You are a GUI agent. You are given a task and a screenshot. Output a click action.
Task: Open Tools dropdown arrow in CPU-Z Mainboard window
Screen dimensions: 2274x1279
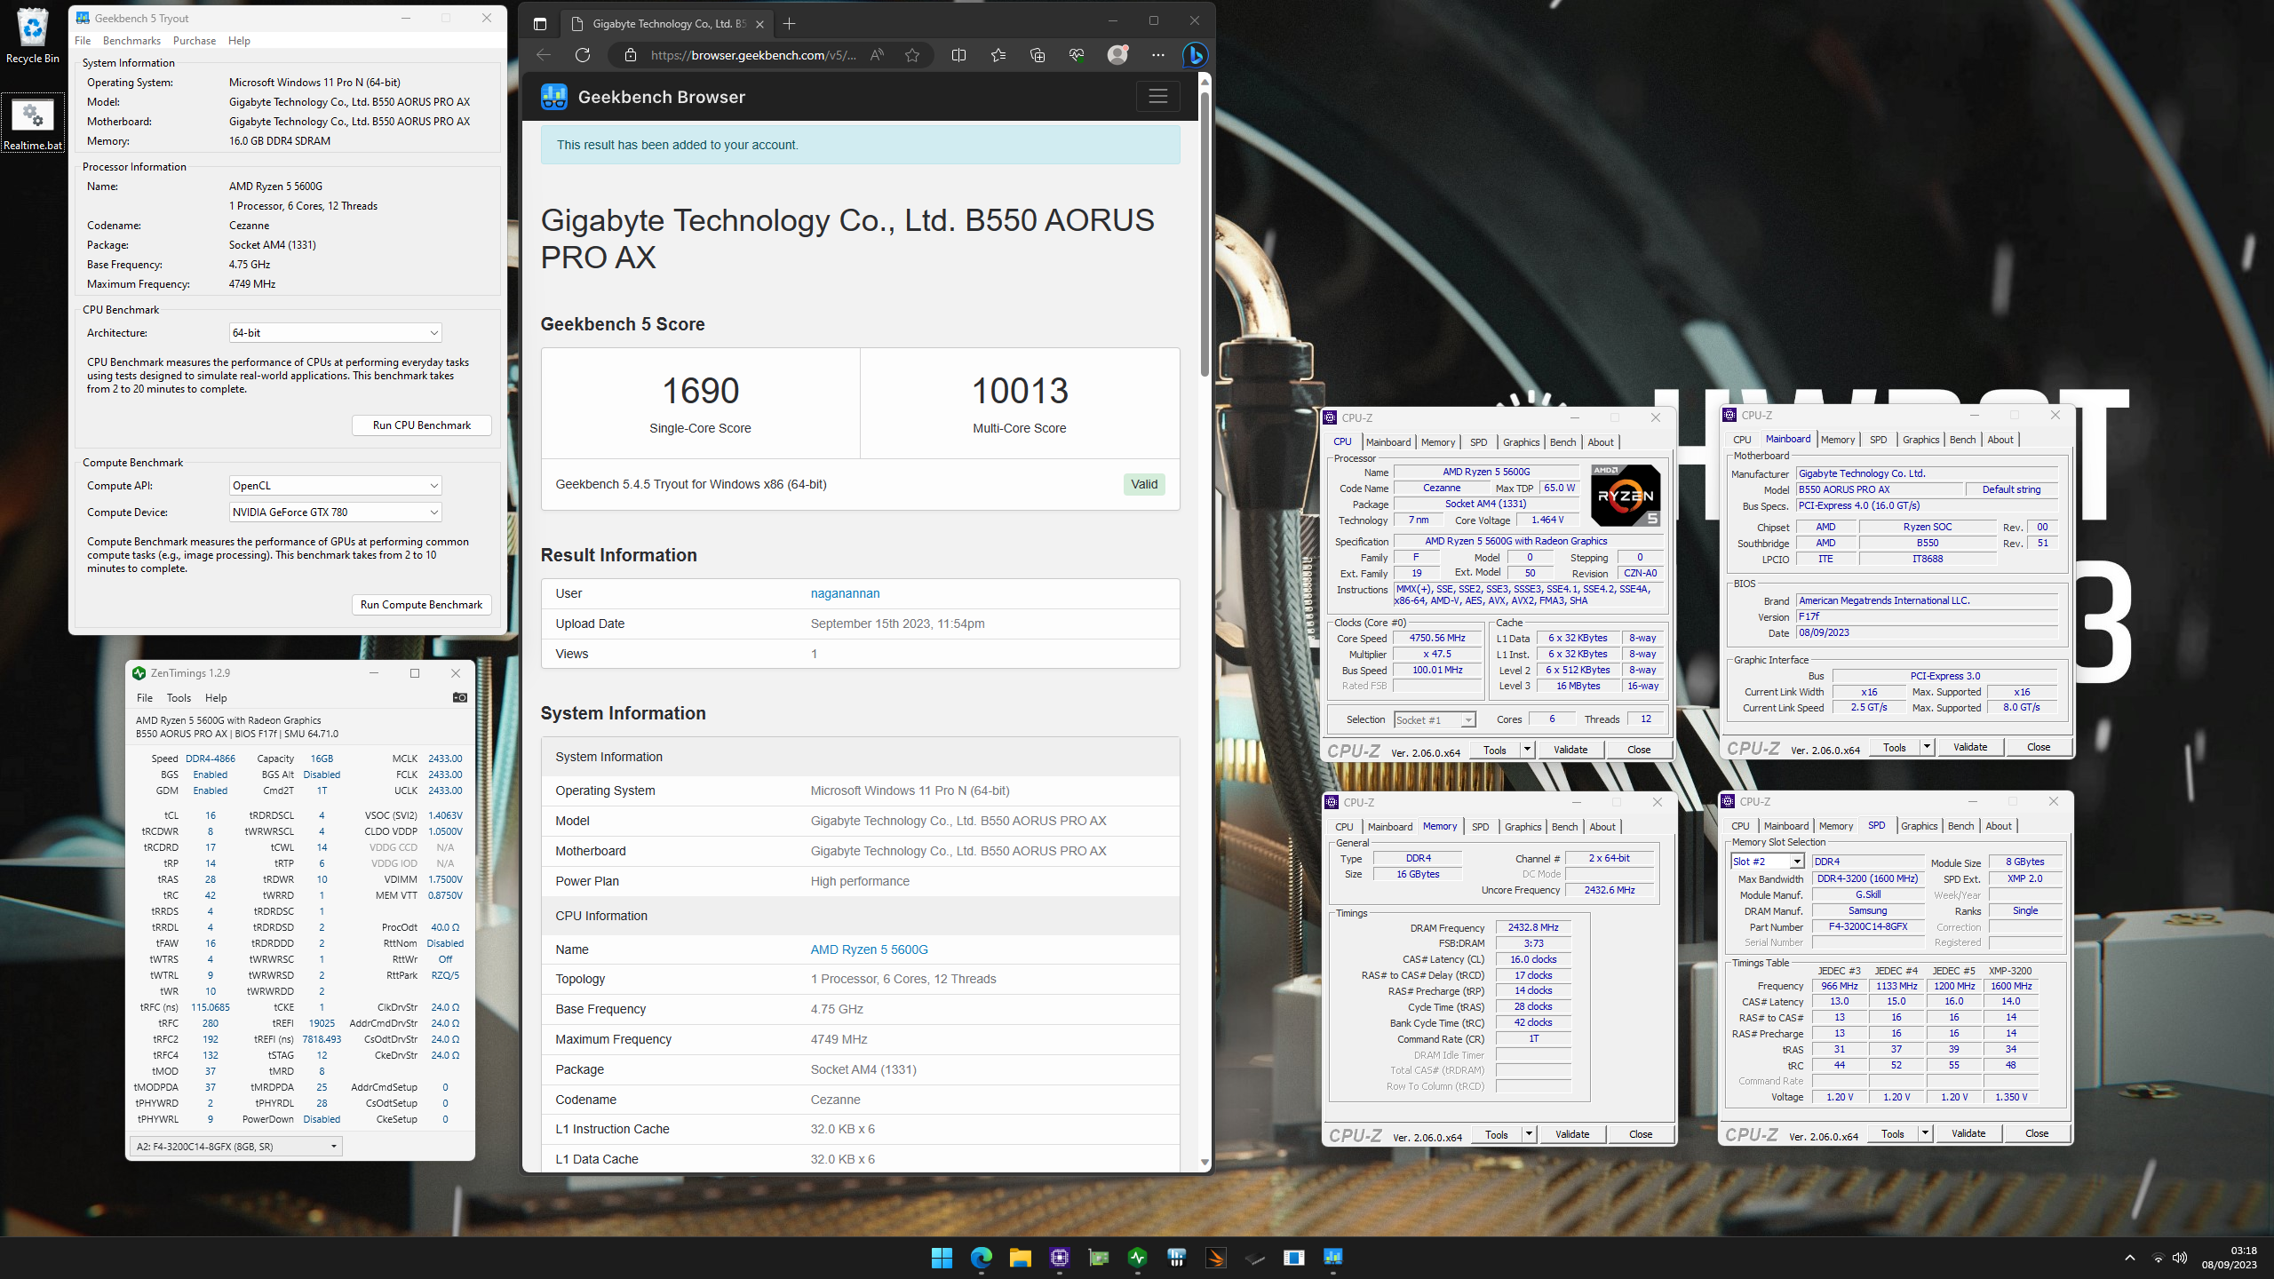pos(1927,748)
